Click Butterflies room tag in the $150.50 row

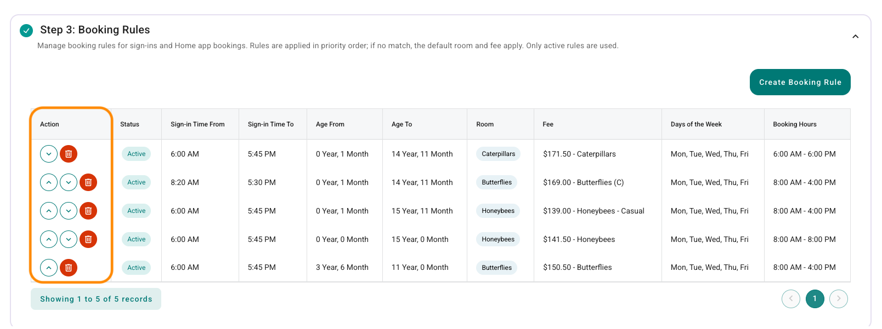coord(496,268)
